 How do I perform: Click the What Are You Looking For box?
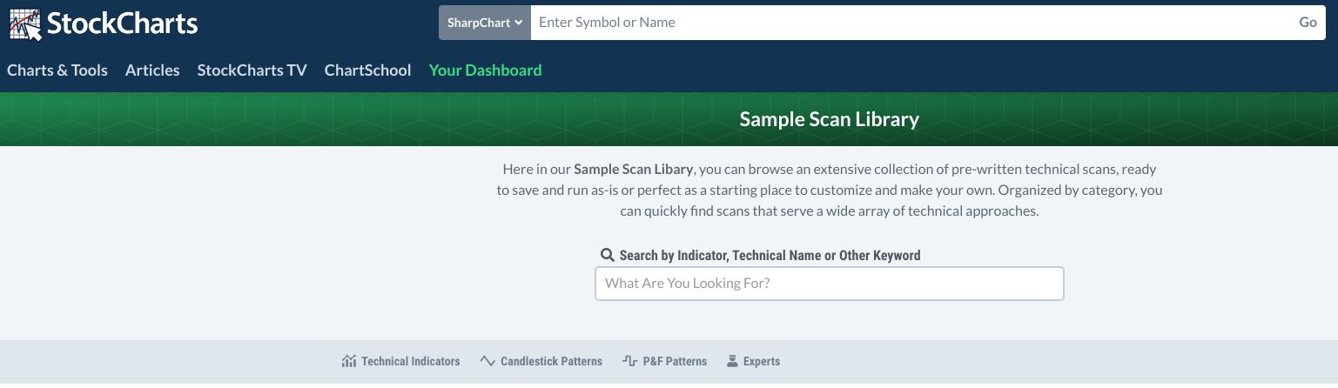point(829,284)
